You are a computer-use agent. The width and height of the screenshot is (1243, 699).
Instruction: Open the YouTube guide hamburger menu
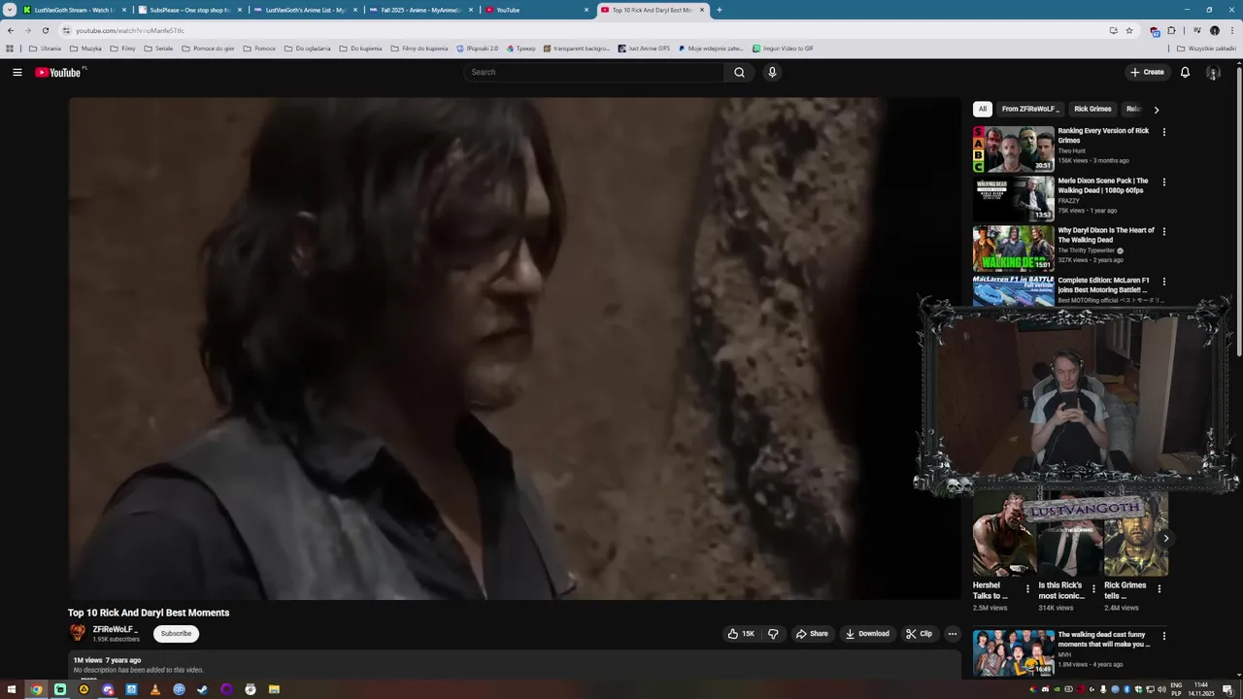[17, 72]
